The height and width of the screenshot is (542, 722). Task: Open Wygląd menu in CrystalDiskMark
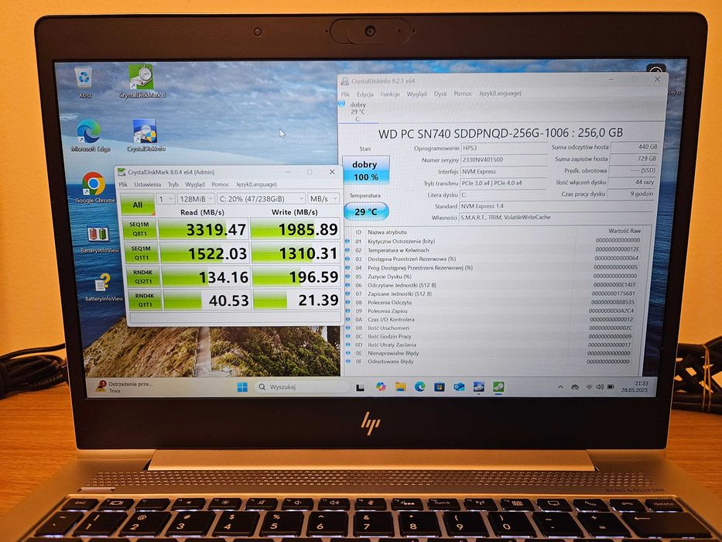(x=195, y=184)
